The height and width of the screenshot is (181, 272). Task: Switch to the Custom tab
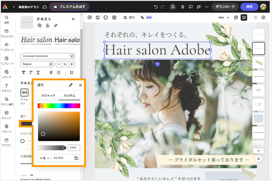pyautogui.click(x=69, y=96)
